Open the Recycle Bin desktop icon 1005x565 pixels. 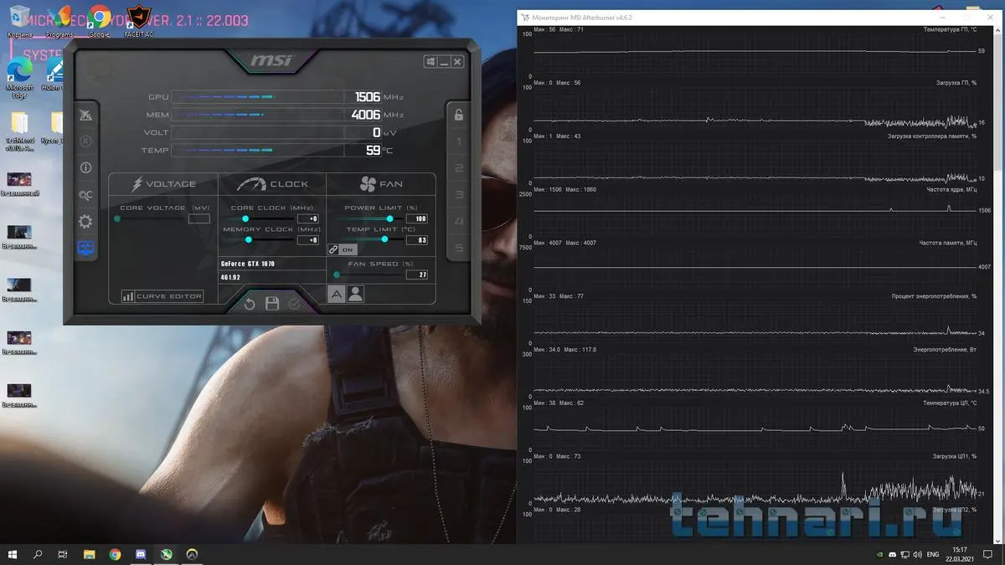tap(19, 22)
